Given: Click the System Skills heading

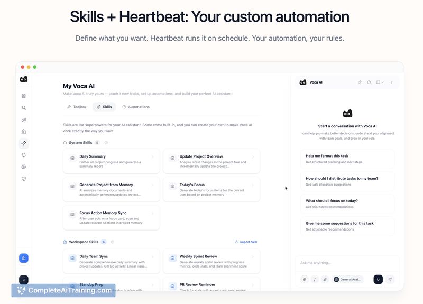Looking at the screenshot, I should point(80,143).
